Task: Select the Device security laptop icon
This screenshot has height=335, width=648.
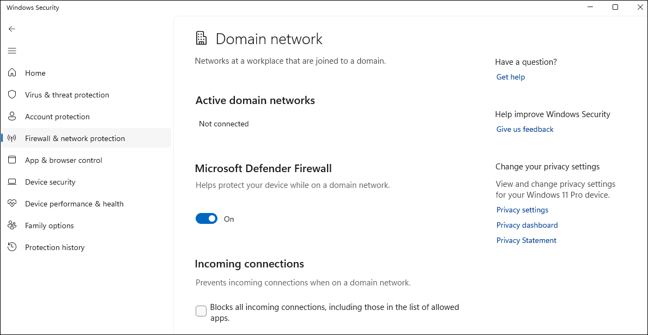Action: (x=12, y=181)
